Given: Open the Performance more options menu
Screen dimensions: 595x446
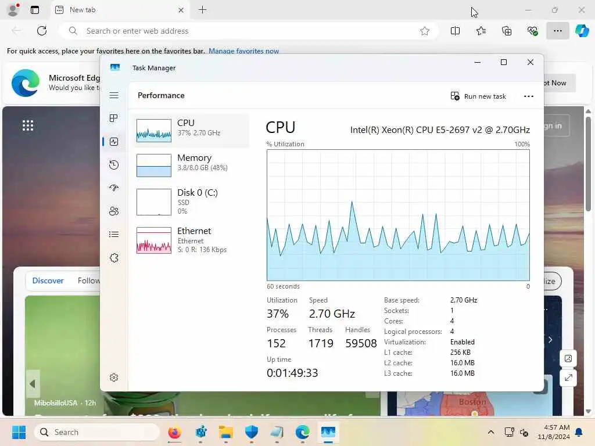Looking at the screenshot, I should pyautogui.click(x=529, y=96).
